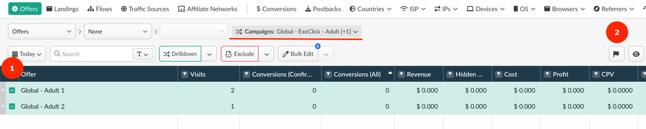Click the Profit column filter icon
Viewport: 646px width, 129px height.
point(547,74)
